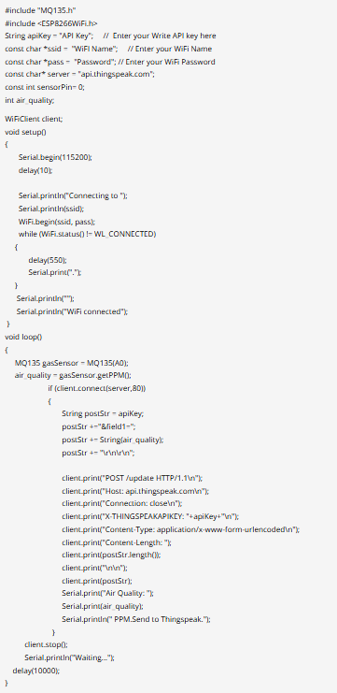Click the 'void loop()' function header
Image resolution: width=337 pixels, height=693 pixels.
pos(23,338)
